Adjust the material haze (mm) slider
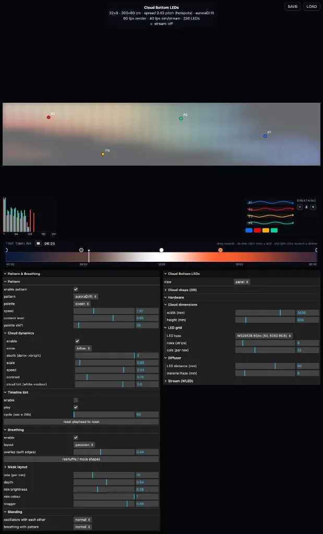323x534 pixels. 265,373
